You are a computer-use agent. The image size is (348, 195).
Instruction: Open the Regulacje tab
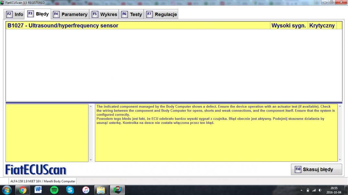(x=161, y=15)
